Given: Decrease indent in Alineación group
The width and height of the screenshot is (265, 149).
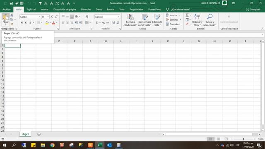Looking at the screenshot, I should click(76, 23).
